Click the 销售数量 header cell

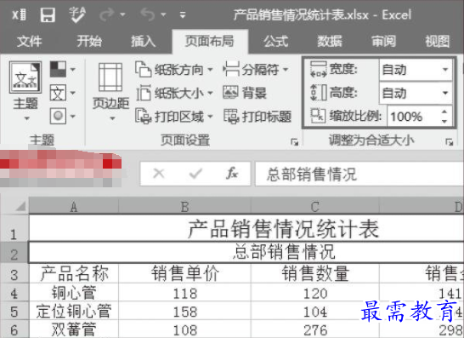coord(315,273)
